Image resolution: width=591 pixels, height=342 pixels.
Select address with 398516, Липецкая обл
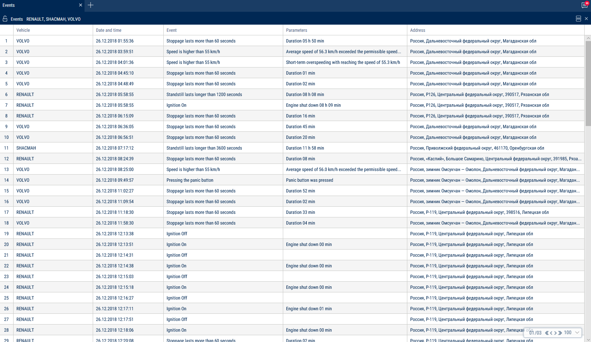pos(495,212)
